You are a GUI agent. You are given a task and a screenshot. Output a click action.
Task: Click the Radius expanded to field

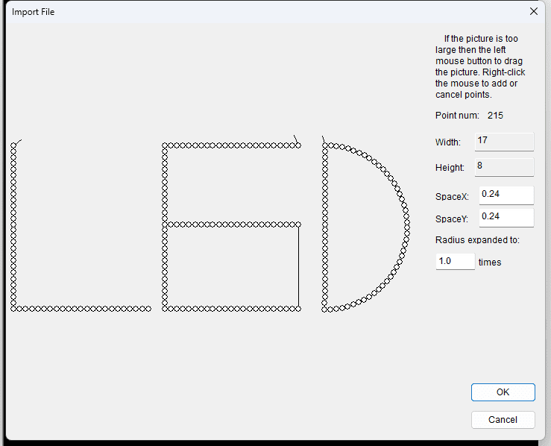455,262
